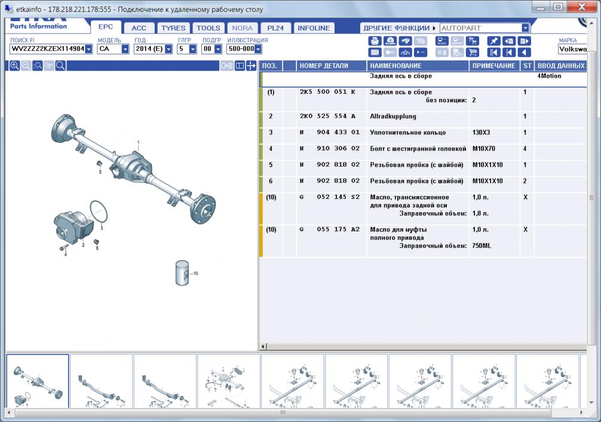The image size is (601, 422).
Task: Click the НАИМЕНОВАНИЕ column header
Action: [418, 66]
